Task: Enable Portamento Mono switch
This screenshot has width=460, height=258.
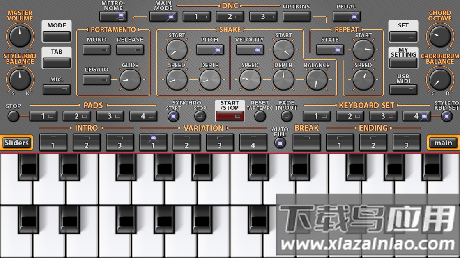Action: click(x=97, y=50)
